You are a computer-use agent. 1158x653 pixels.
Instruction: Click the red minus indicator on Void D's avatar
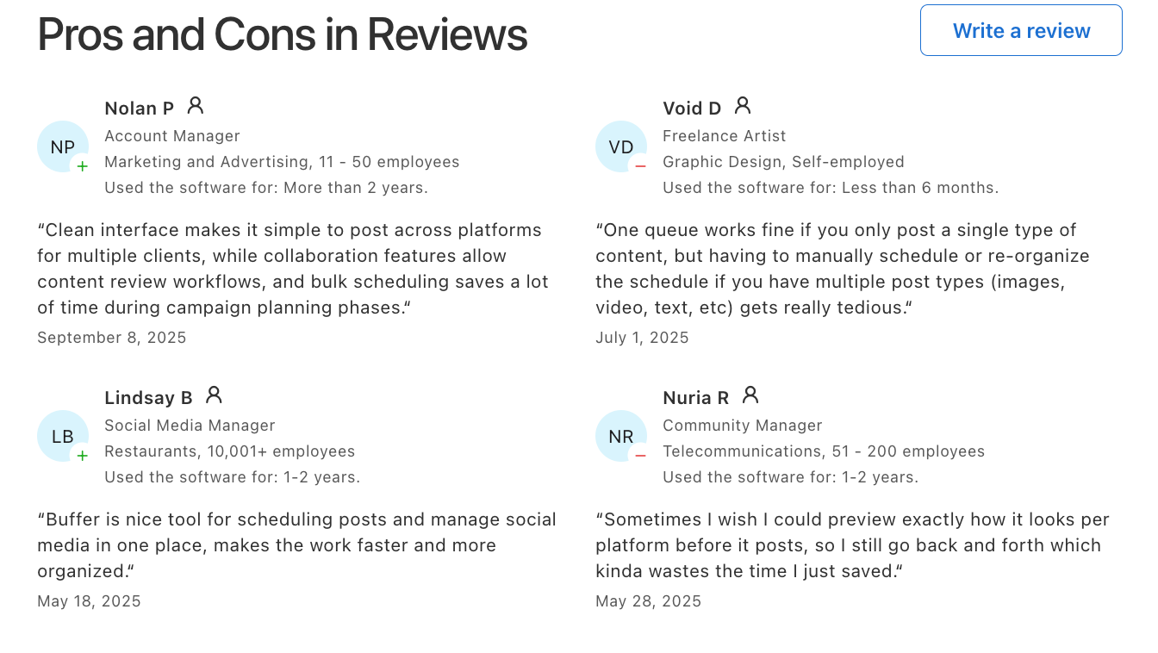[x=641, y=166]
